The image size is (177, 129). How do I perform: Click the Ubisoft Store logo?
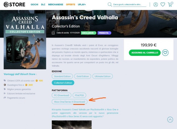tap(14, 5)
